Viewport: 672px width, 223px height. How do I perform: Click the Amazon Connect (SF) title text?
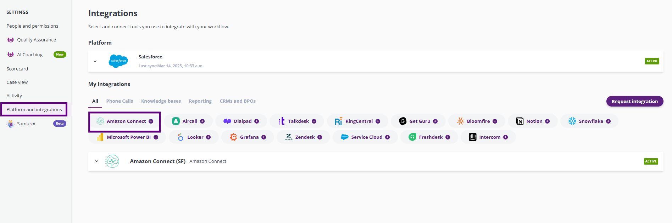pos(158,161)
